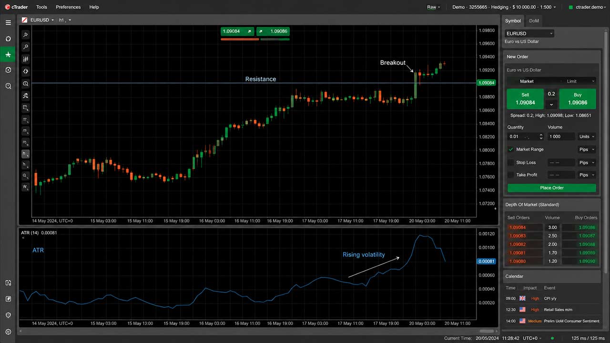Image resolution: width=610 pixels, height=343 pixels.
Task: Click the Prelim UoM Consumer Sentiment event
Action: 571,321
